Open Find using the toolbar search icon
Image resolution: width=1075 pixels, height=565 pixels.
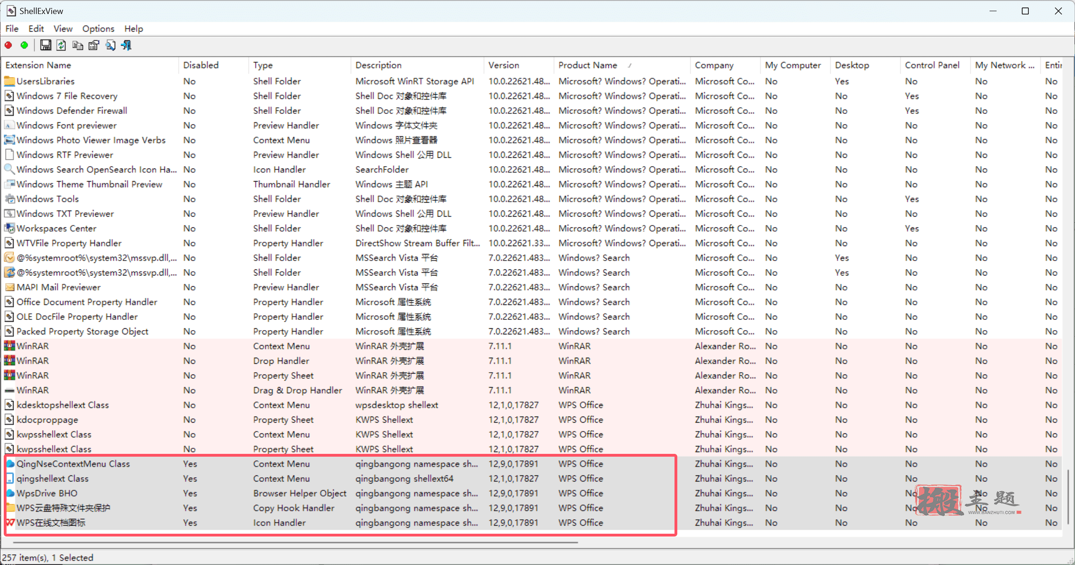click(110, 45)
